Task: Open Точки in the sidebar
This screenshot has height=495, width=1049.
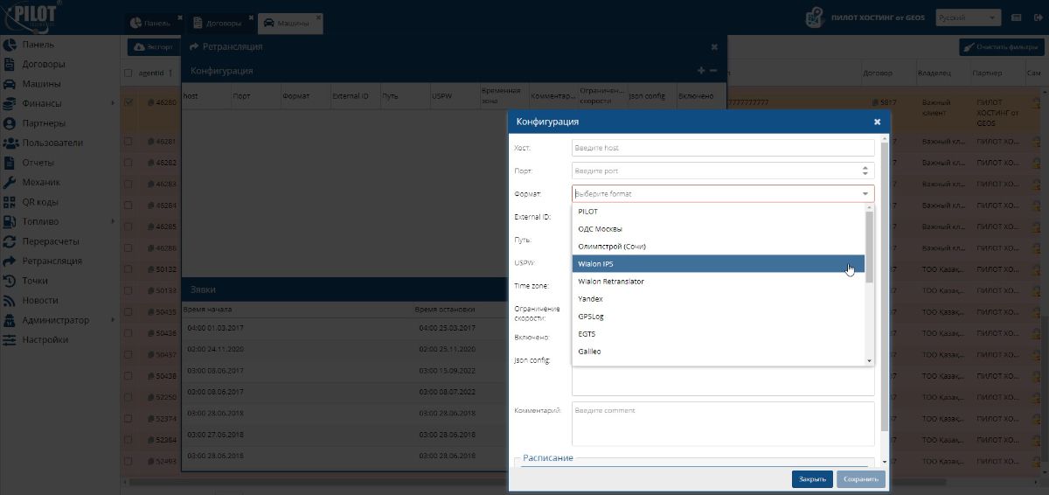Action: point(35,281)
